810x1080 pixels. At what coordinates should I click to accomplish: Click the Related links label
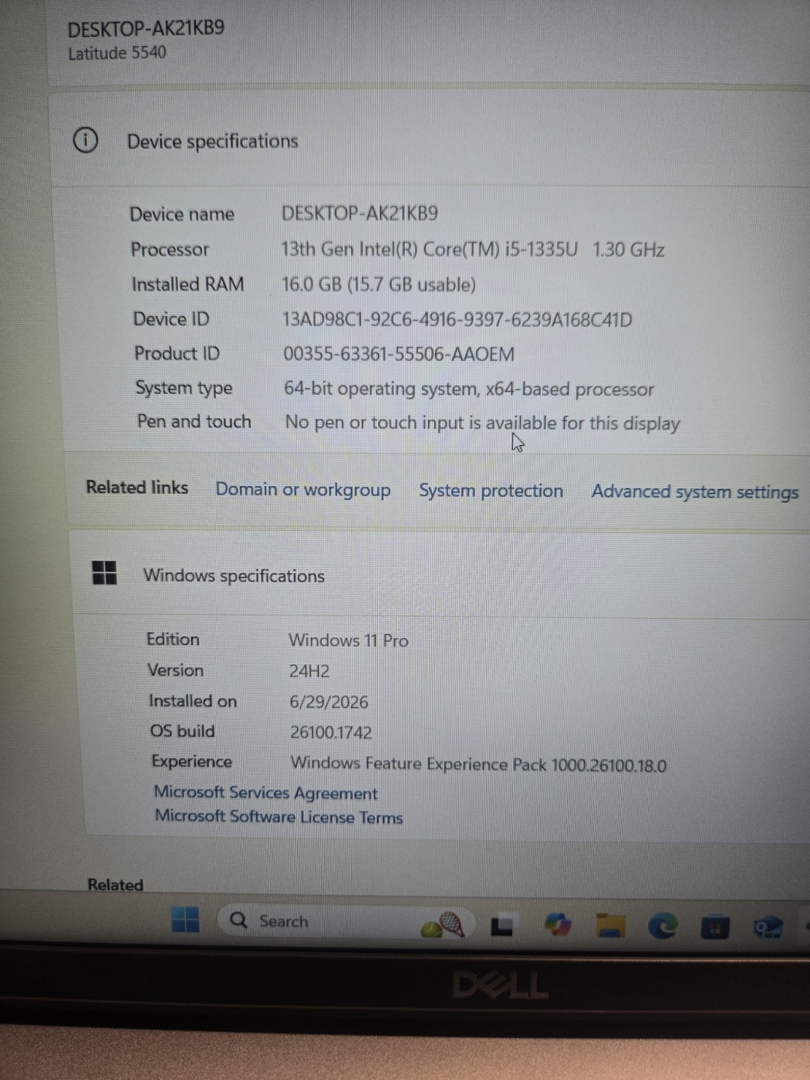click(x=137, y=487)
